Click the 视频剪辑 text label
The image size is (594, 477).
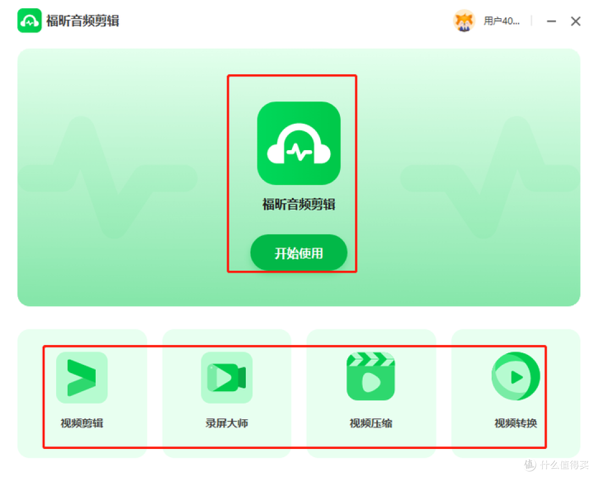[82, 423]
